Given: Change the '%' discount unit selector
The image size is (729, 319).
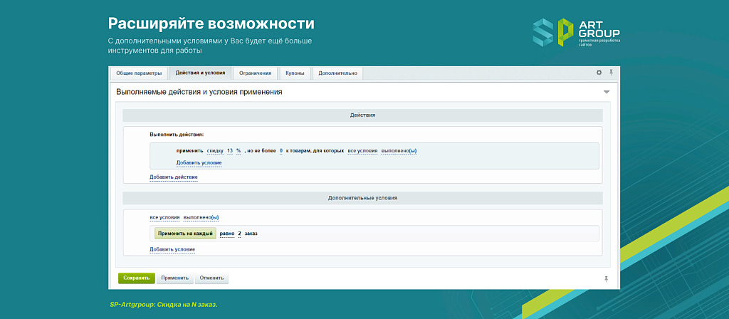Looking at the screenshot, I should coord(238,151).
